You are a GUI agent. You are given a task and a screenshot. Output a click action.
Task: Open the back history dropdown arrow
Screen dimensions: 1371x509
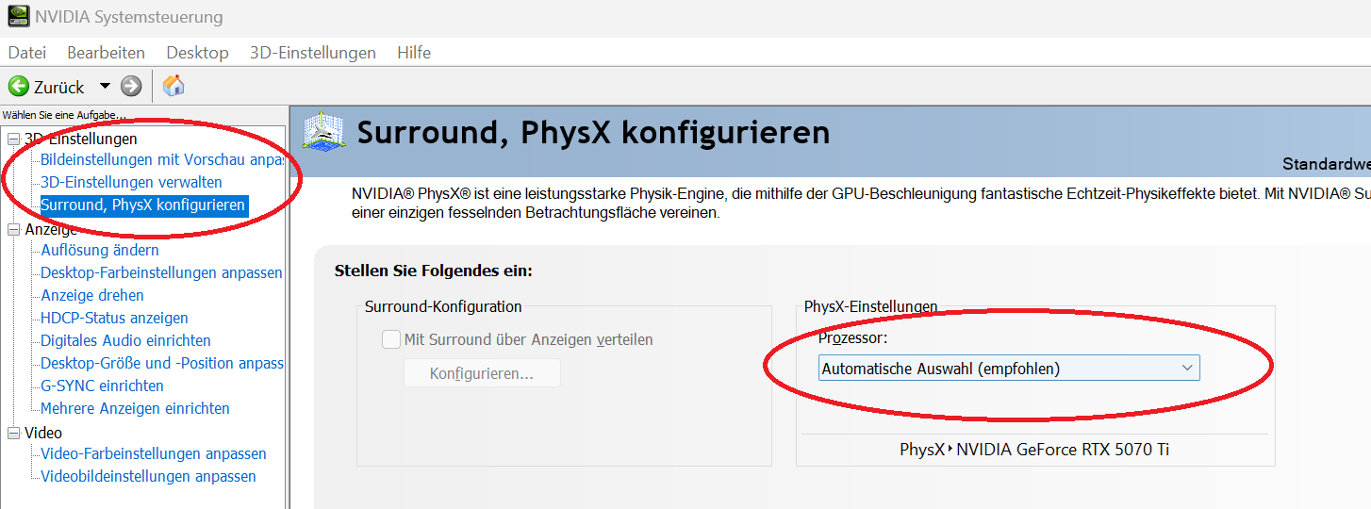point(105,86)
